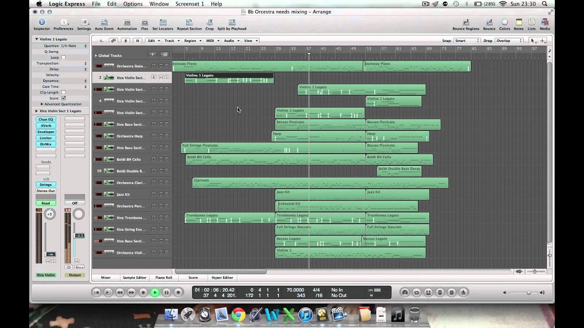The image size is (584, 328).
Task: Click the catch playhead running-man icon
Action: click(x=126, y=41)
